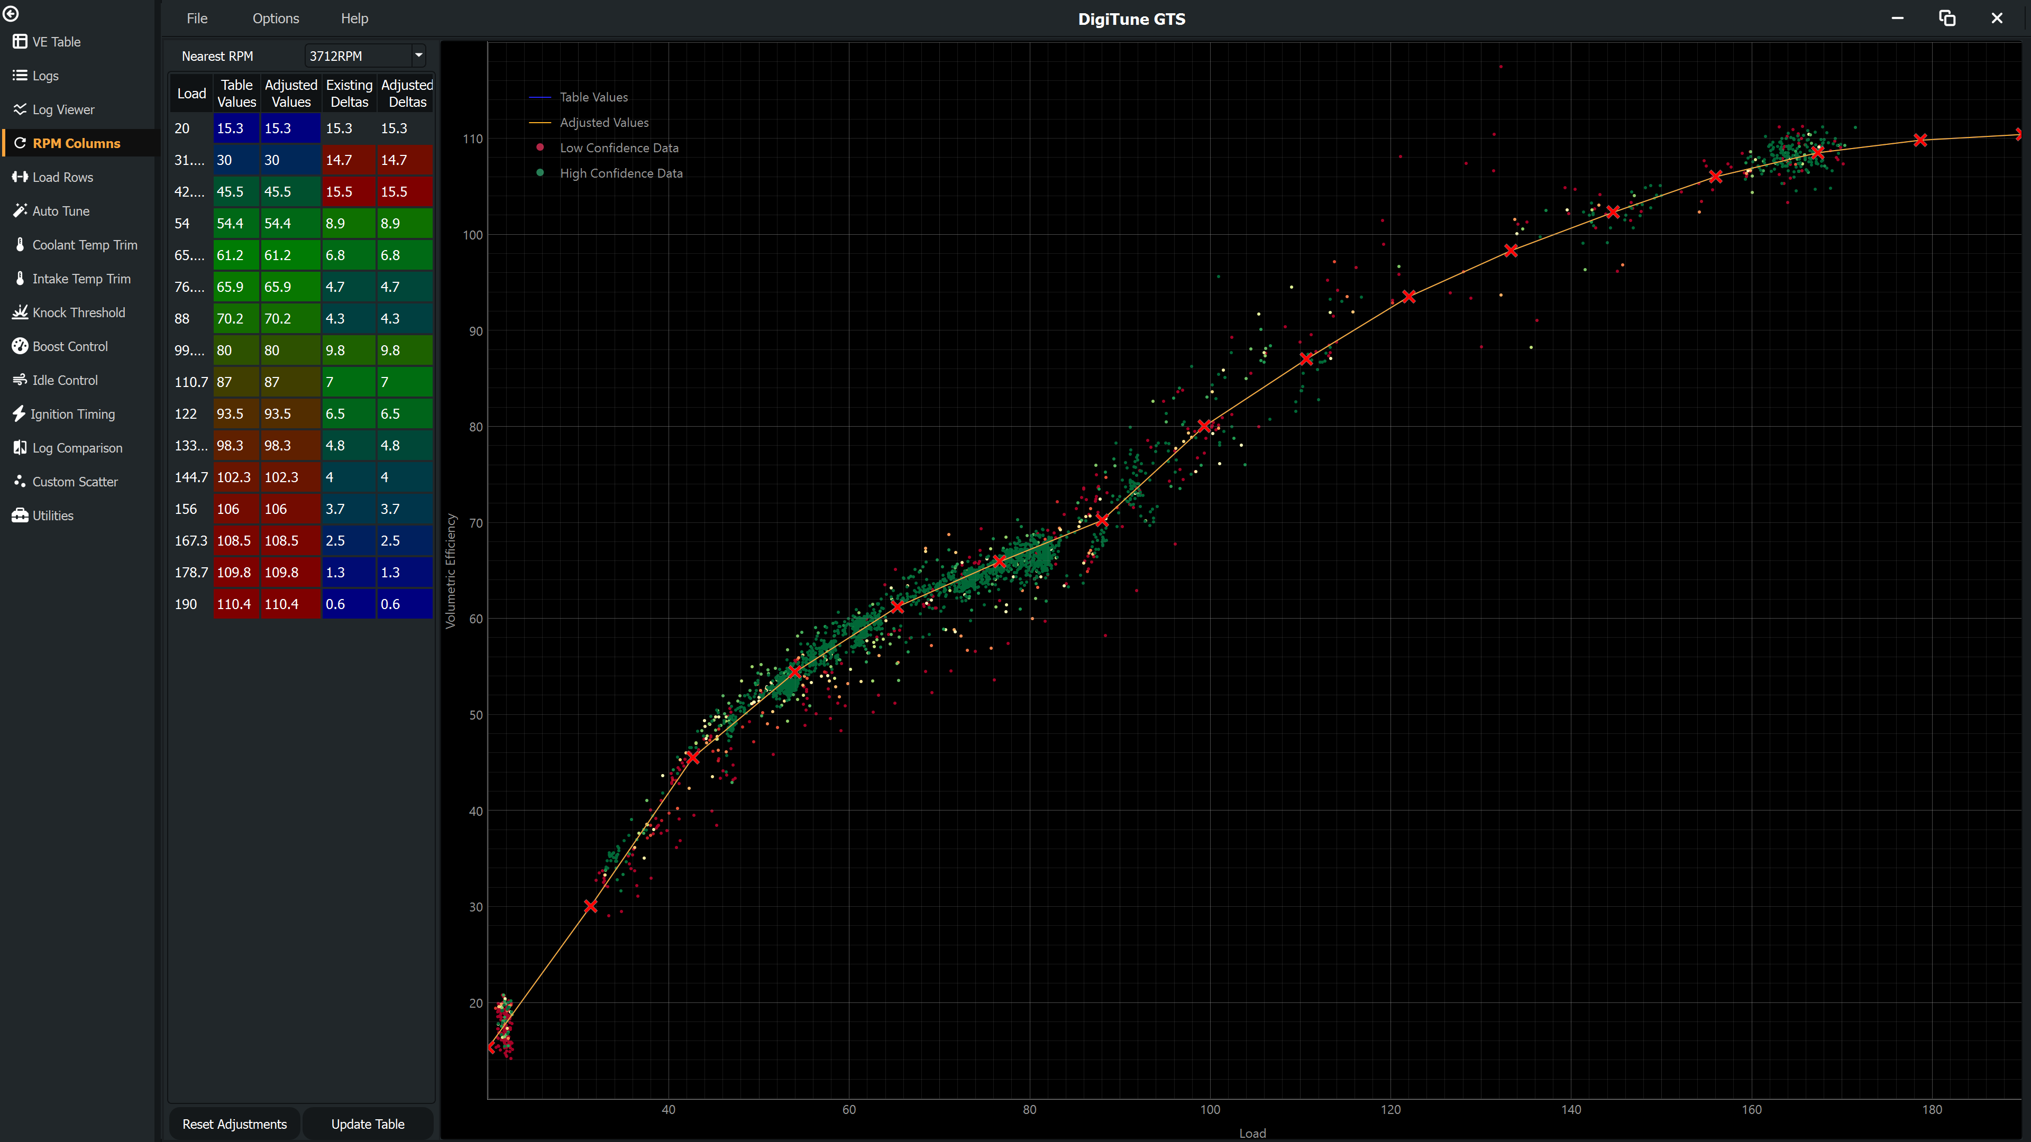
Task: Click the Coolant Temp Trim thermometer icon
Action: (x=20, y=245)
